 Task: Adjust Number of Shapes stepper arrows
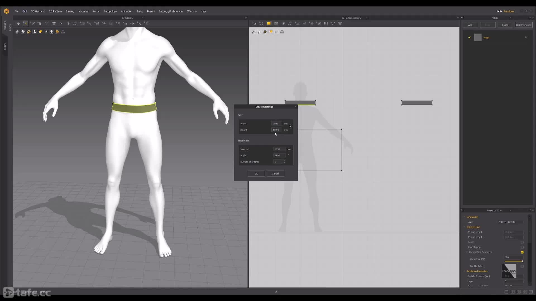click(284, 162)
